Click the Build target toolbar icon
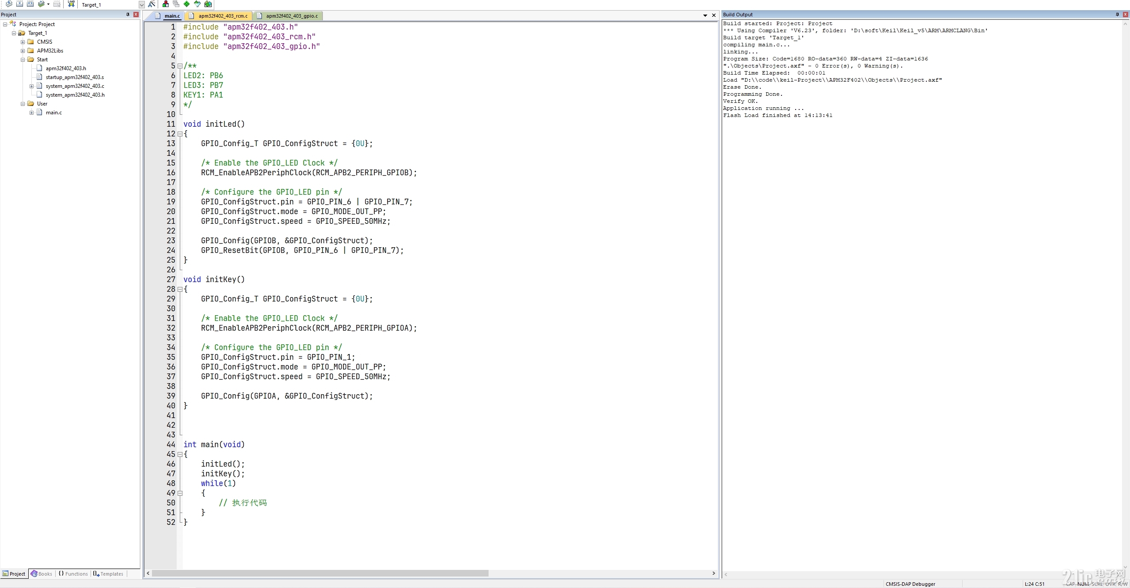This screenshot has height=588, width=1130. point(20,4)
